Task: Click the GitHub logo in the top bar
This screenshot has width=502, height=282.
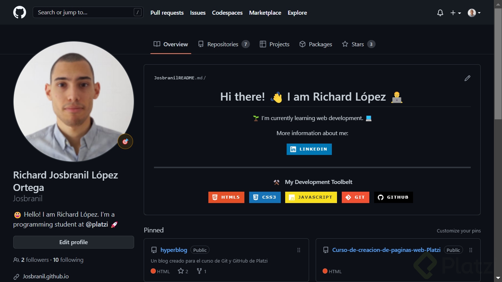Action: pos(19,12)
